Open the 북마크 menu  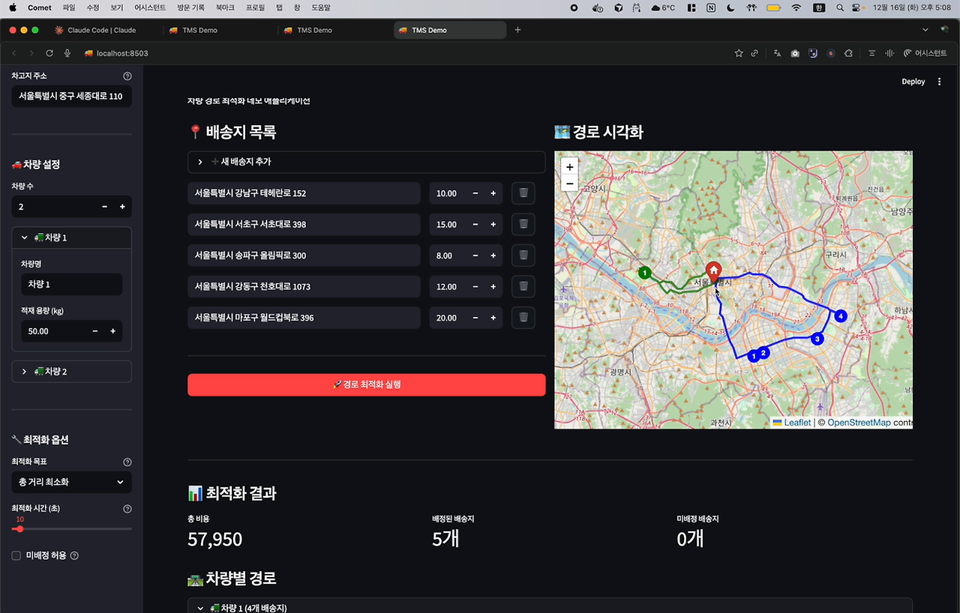coord(224,7)
